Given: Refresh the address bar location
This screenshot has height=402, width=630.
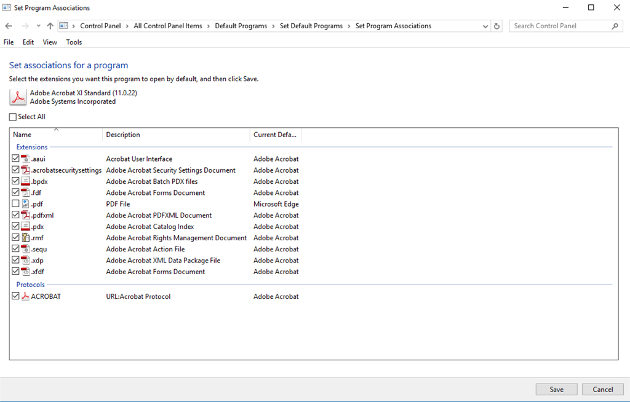Looking at the screenshot, I should (x=497, y=26).
